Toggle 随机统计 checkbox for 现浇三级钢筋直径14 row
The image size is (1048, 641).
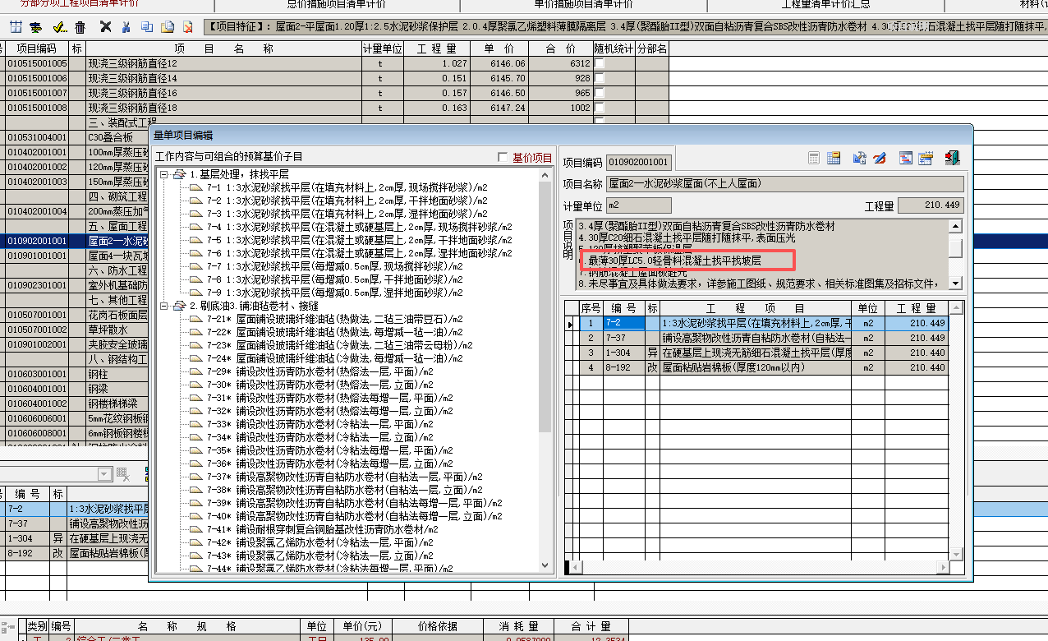tap(600, 79)
